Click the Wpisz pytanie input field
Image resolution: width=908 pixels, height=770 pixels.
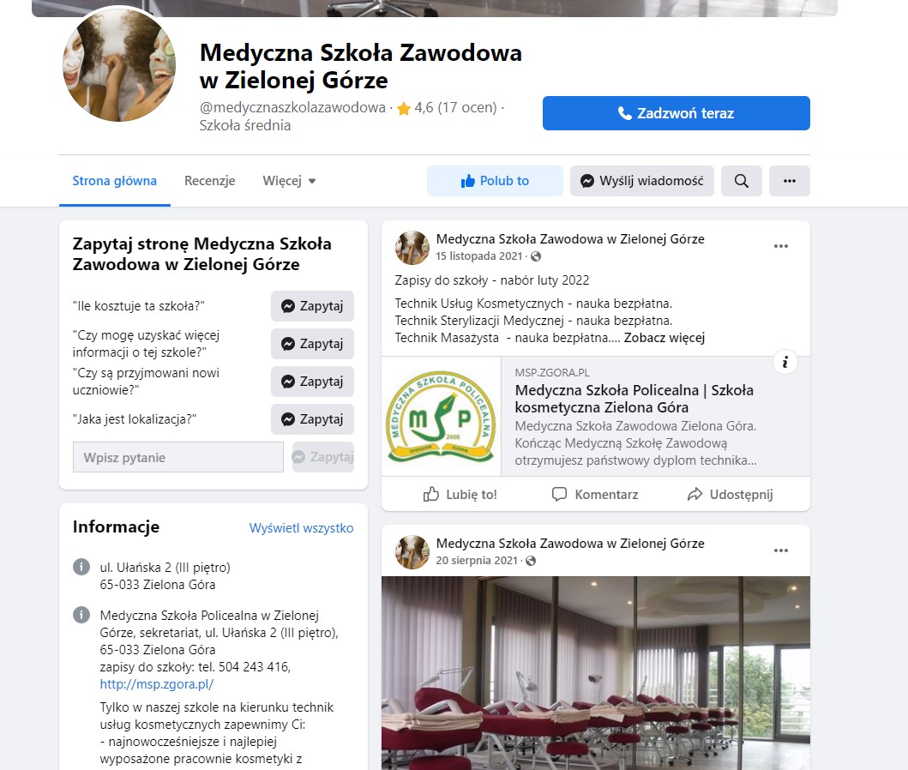178,457
